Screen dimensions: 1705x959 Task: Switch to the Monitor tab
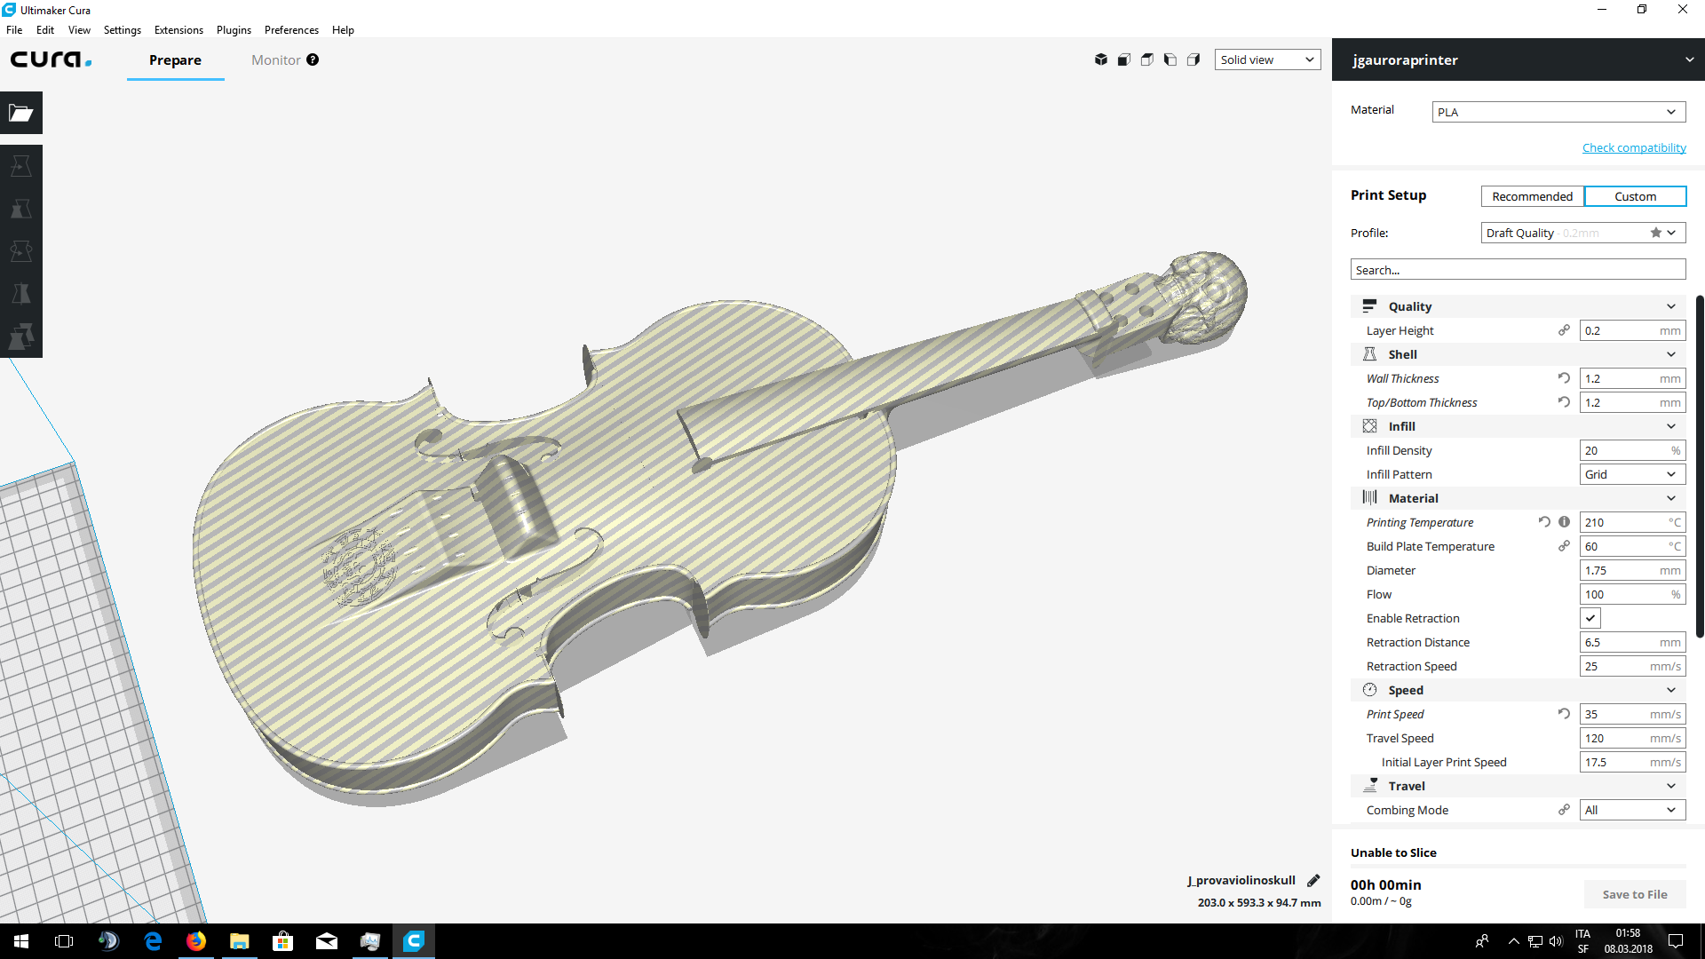(275, 59)
